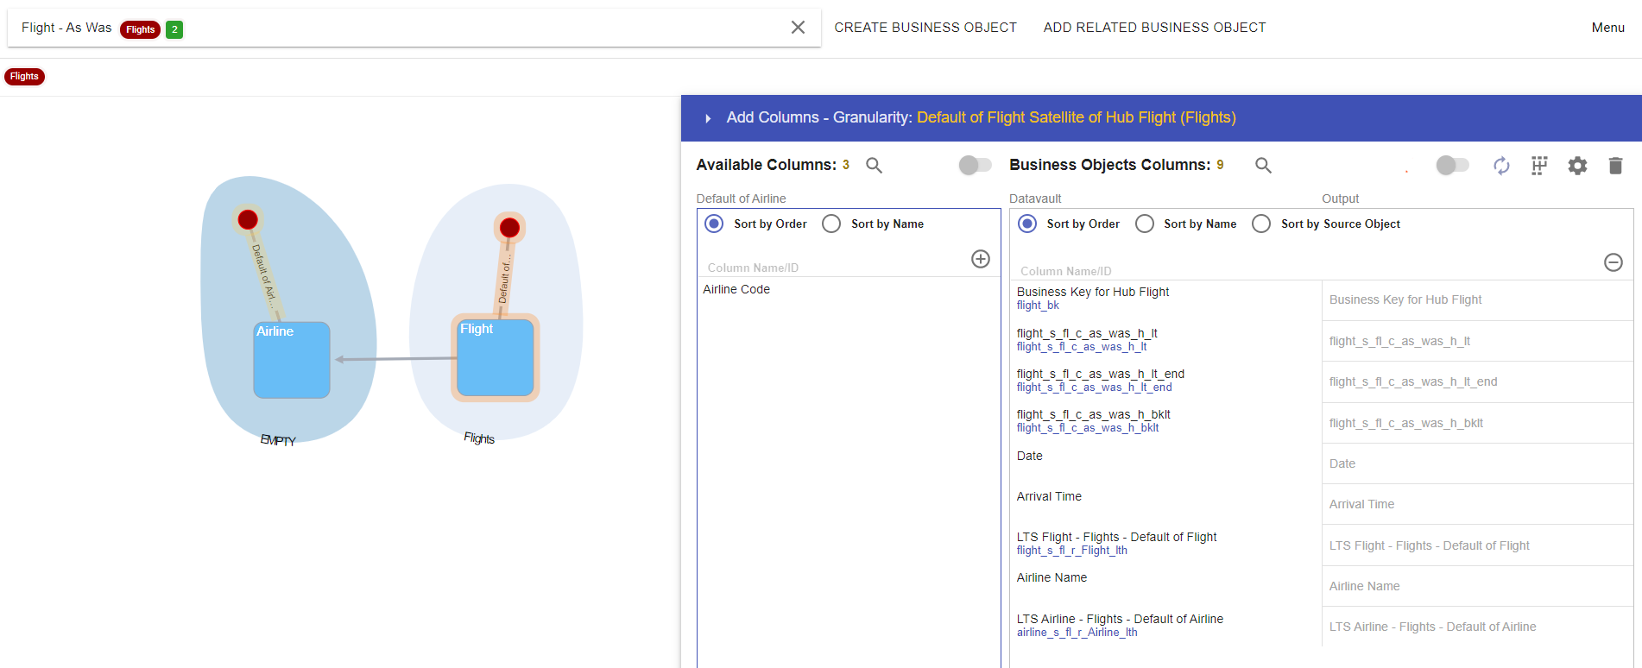This screenshot has width=1642, height=668.
Task: Click the plus circle to add all columns
Action: click(x=980, y=259)
